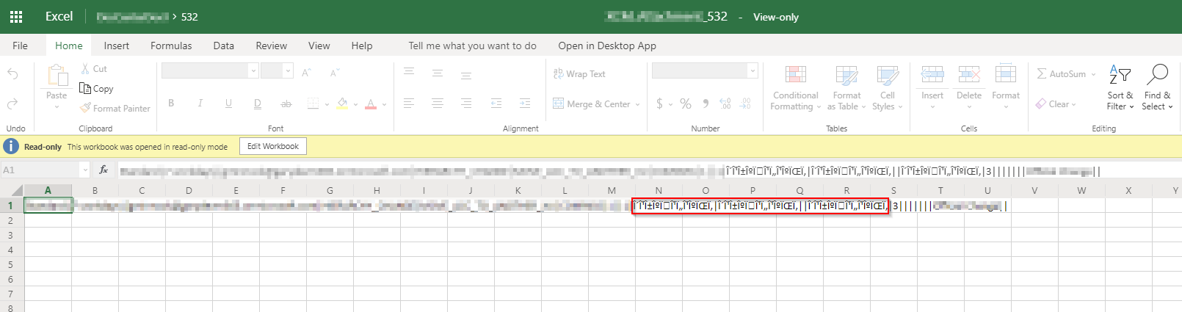Toggle Underline formatting
This screenshot has height=312, width=1182.
(x=228, y=104)
